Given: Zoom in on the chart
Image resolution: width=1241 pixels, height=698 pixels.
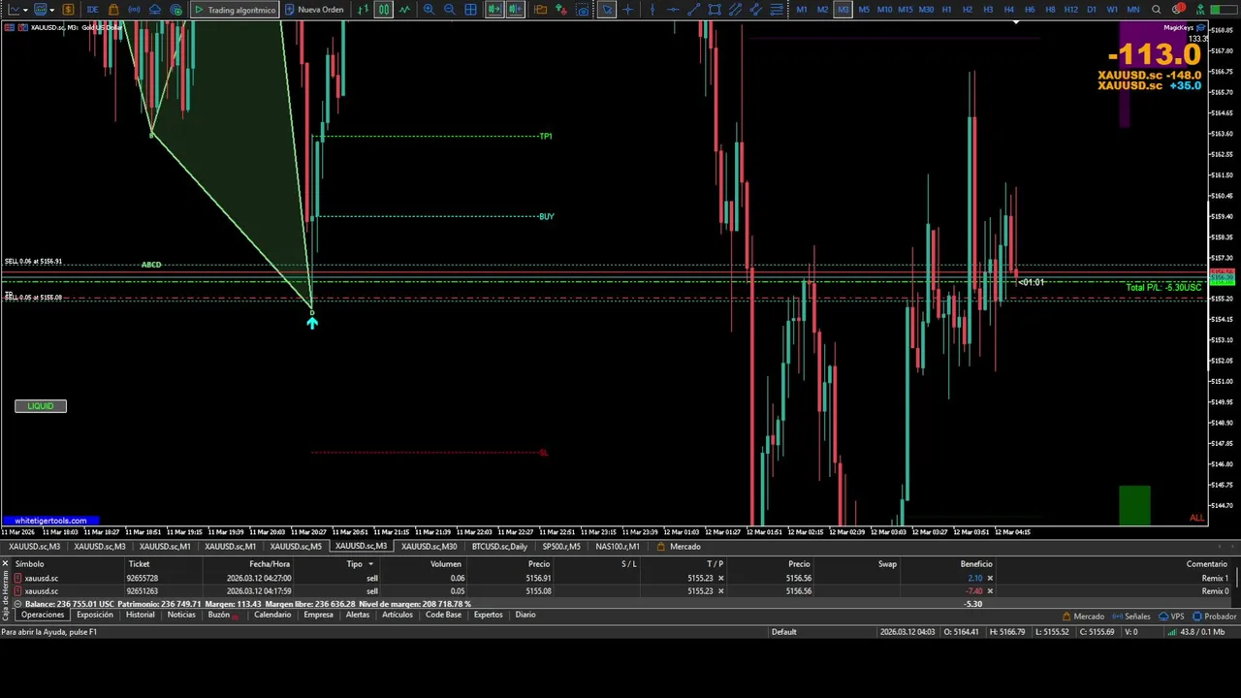Looking at the screenshot, I should coord(429,10).
